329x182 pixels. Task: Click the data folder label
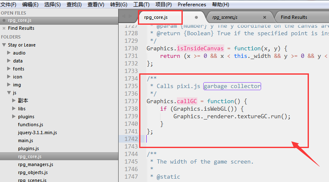[18, 61]
